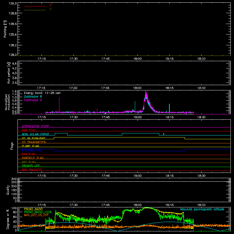Click the green FRONTS_OFF label

point(31,166)
